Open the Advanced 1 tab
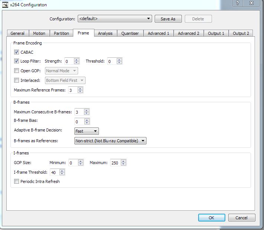The height and width of the screenshot is (230, 264). pos(158,33)
